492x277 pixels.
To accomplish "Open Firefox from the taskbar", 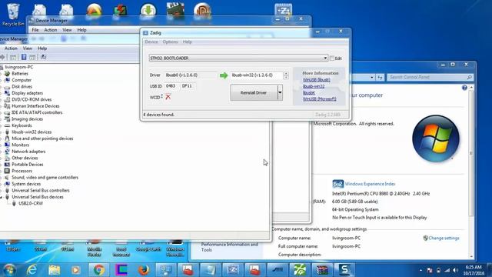I will coord(144,270).
